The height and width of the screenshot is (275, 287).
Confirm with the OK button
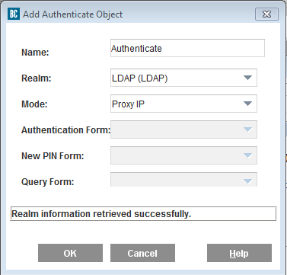pyautogui.click(x=70, y=253)
